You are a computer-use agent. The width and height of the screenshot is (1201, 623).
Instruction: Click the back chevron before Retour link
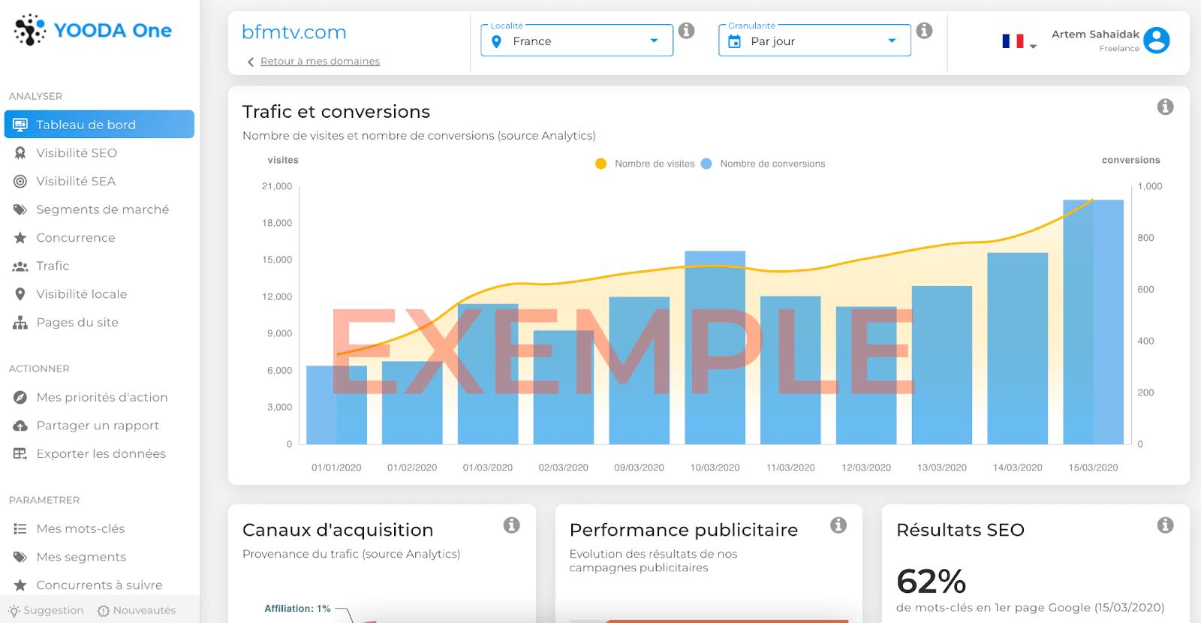pyautogui.click(x=251, y=62)
